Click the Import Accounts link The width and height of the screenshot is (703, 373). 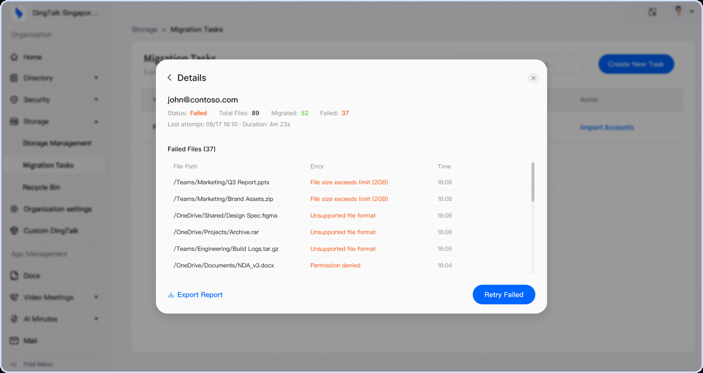click(x=607, y=128)
